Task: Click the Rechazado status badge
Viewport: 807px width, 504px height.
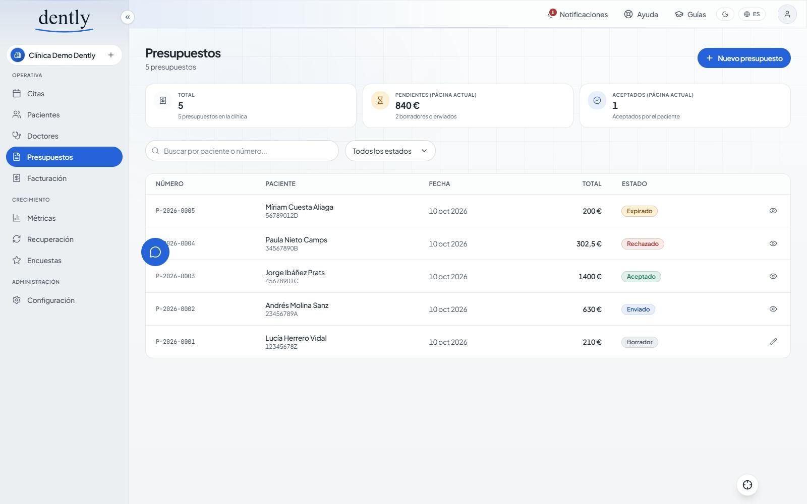Action: (643, 244)
